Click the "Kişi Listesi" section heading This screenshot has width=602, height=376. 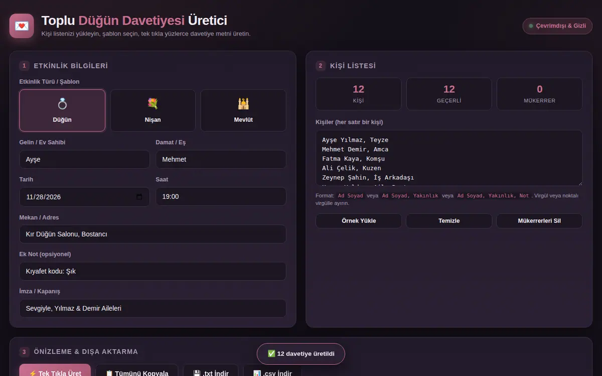(x=353, y=66)
